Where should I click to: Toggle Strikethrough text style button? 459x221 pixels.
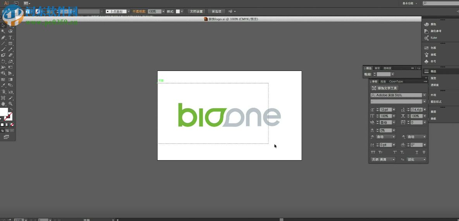coord(424,152)
